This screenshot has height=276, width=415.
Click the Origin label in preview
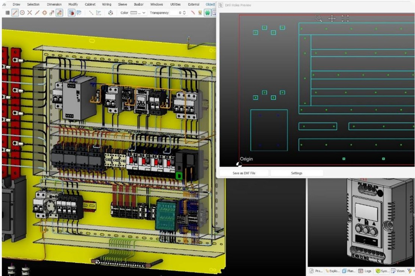point(247,159)
